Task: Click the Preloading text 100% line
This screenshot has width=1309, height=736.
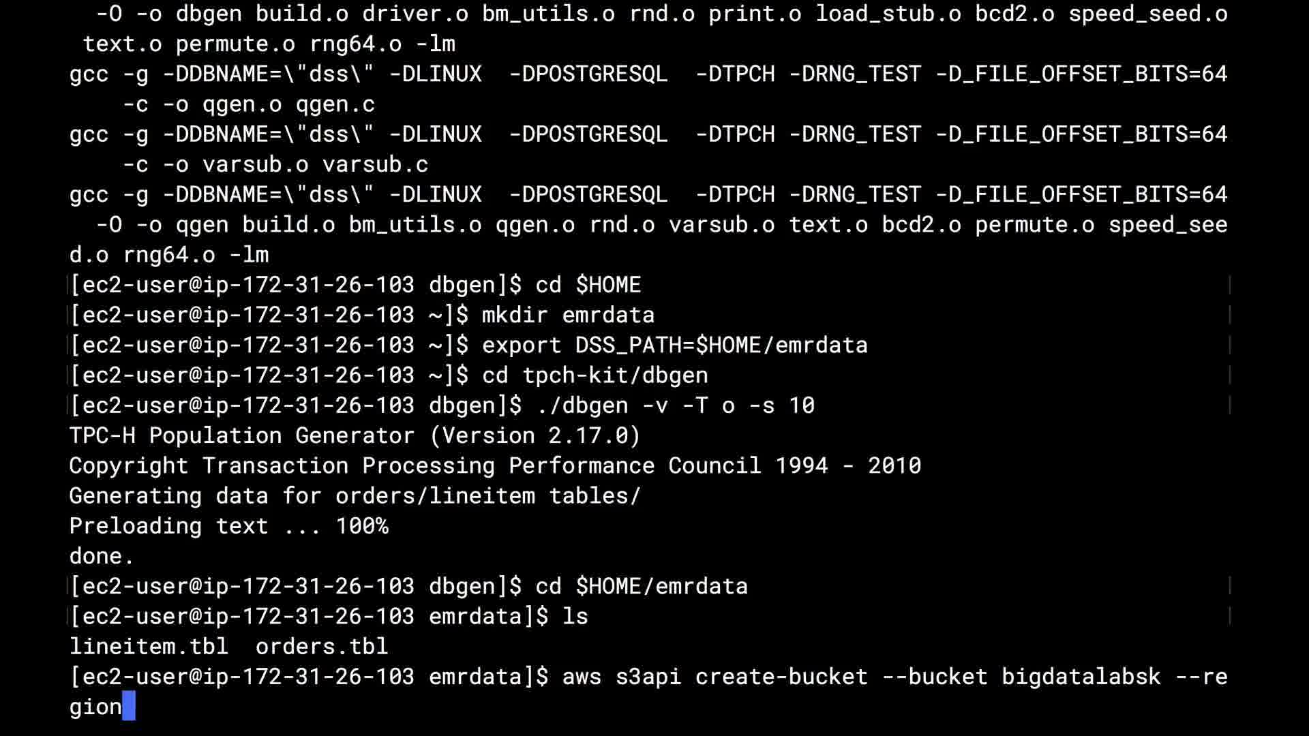Action: pos(228,526)
